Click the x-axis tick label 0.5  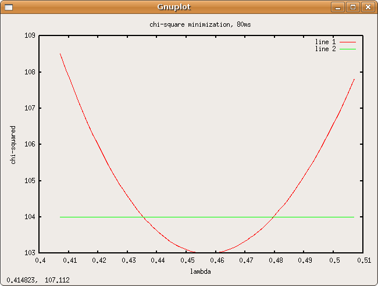coord(334,260)
